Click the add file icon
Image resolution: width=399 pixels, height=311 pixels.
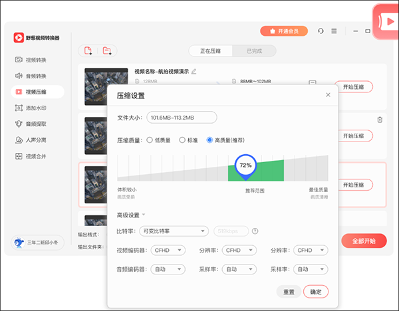[88, 51]
